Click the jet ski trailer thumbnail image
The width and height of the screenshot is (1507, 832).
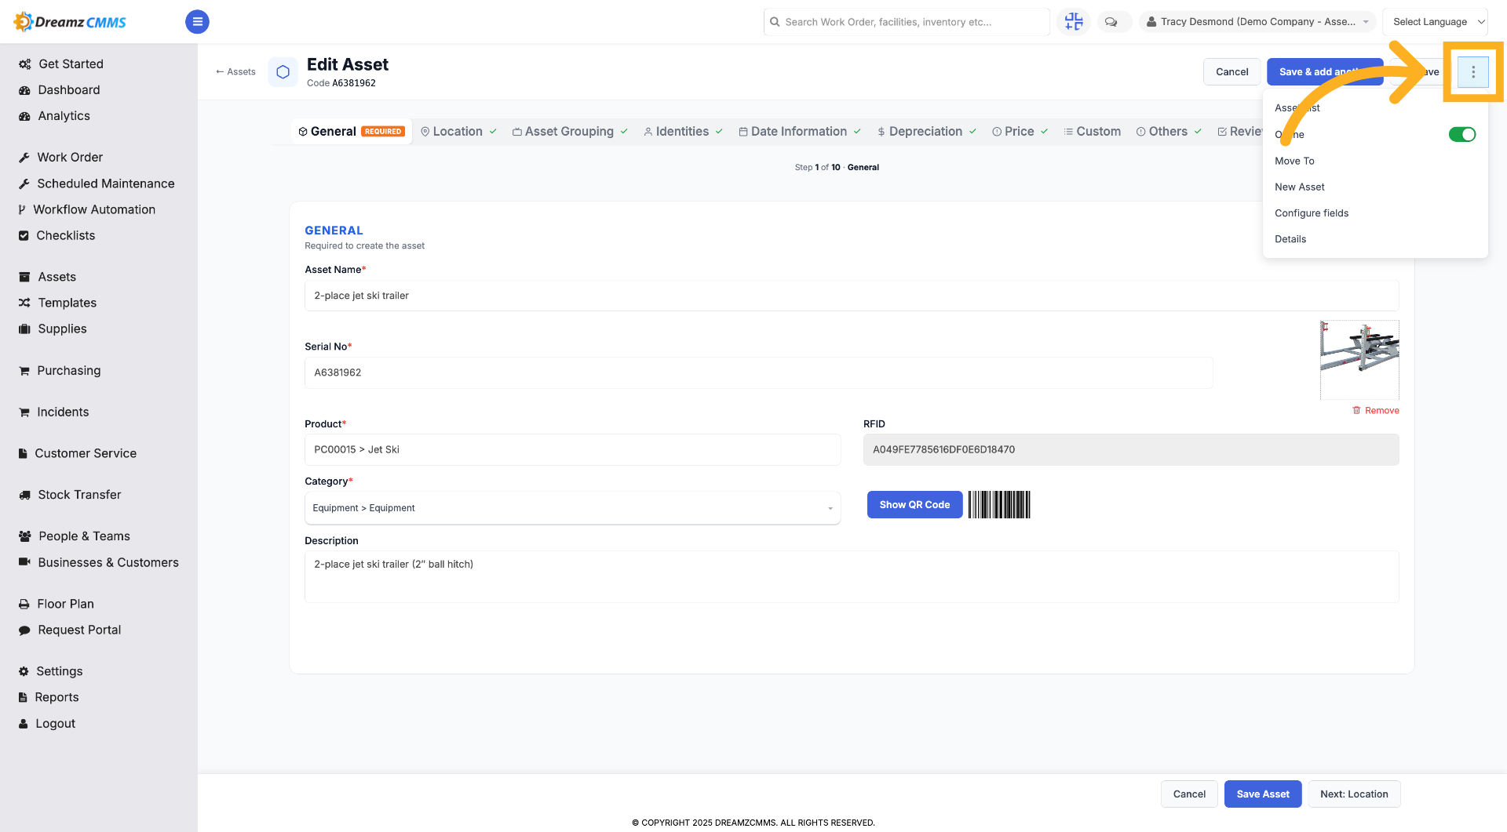click(x=1359, y=360)
